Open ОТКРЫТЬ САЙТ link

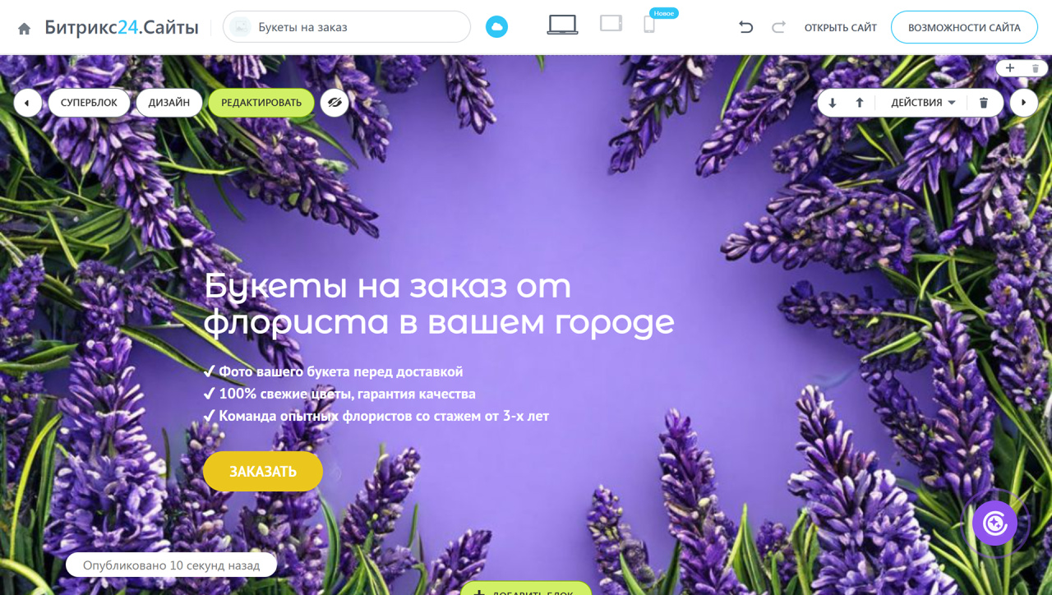tap(841, 28)
